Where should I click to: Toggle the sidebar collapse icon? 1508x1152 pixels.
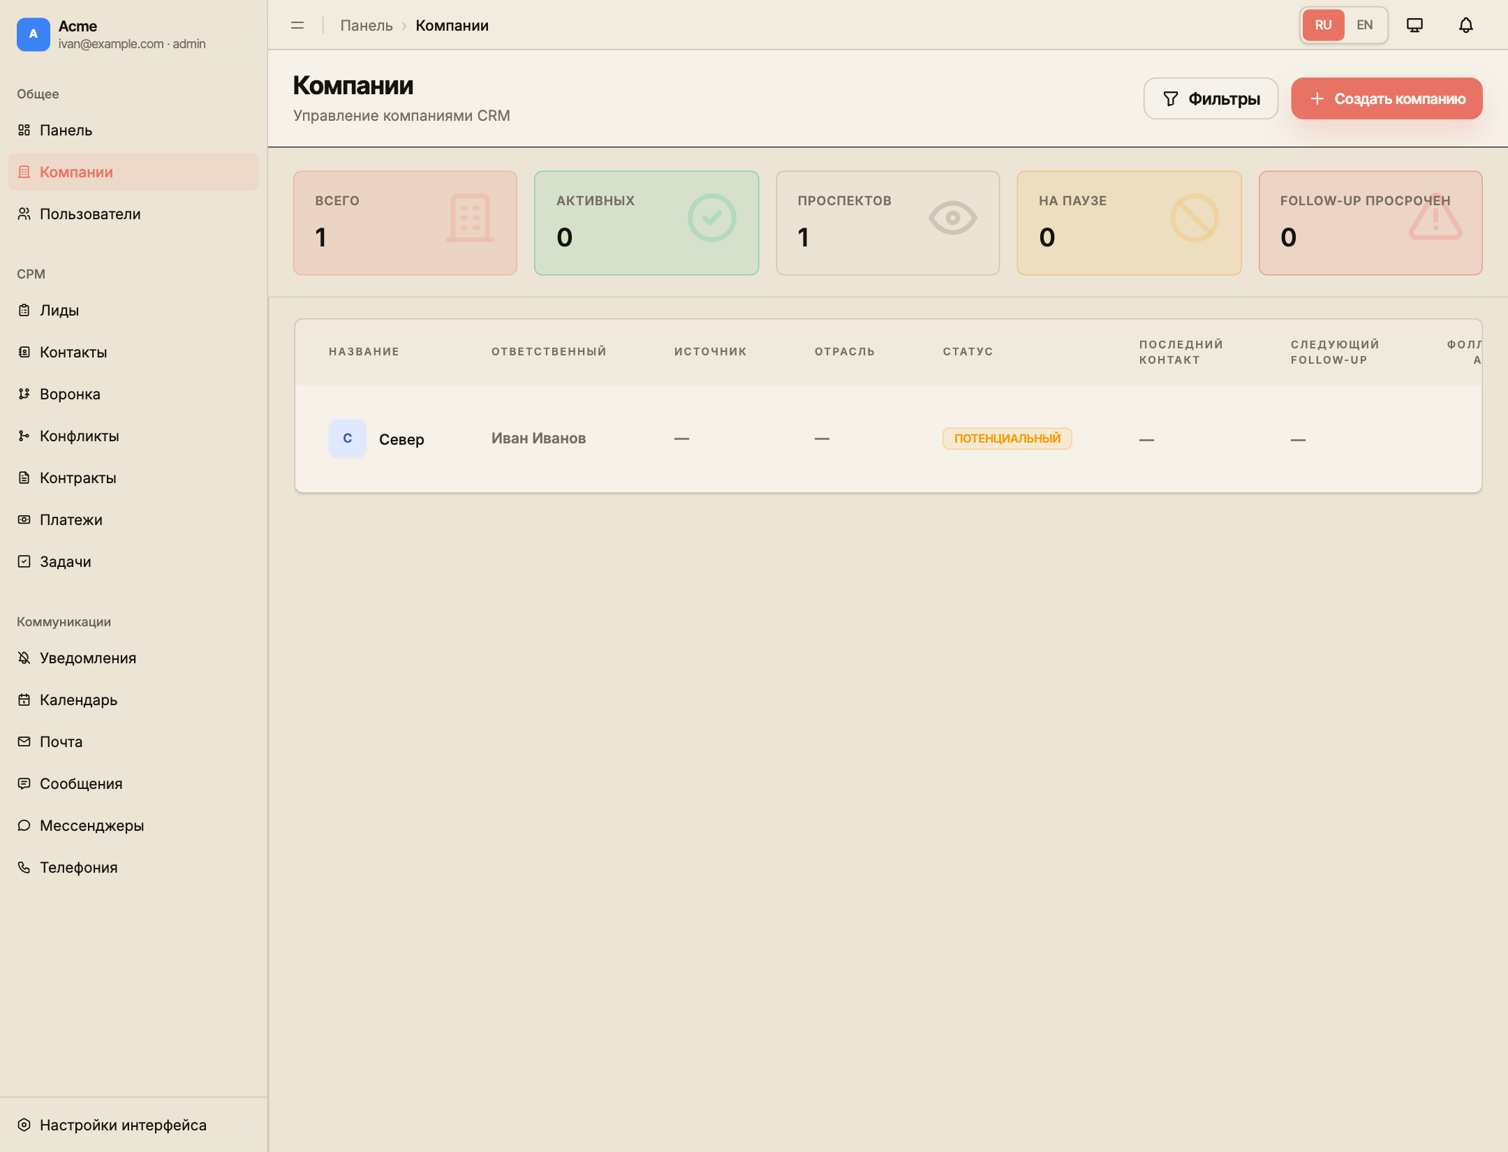coord(297,25)
